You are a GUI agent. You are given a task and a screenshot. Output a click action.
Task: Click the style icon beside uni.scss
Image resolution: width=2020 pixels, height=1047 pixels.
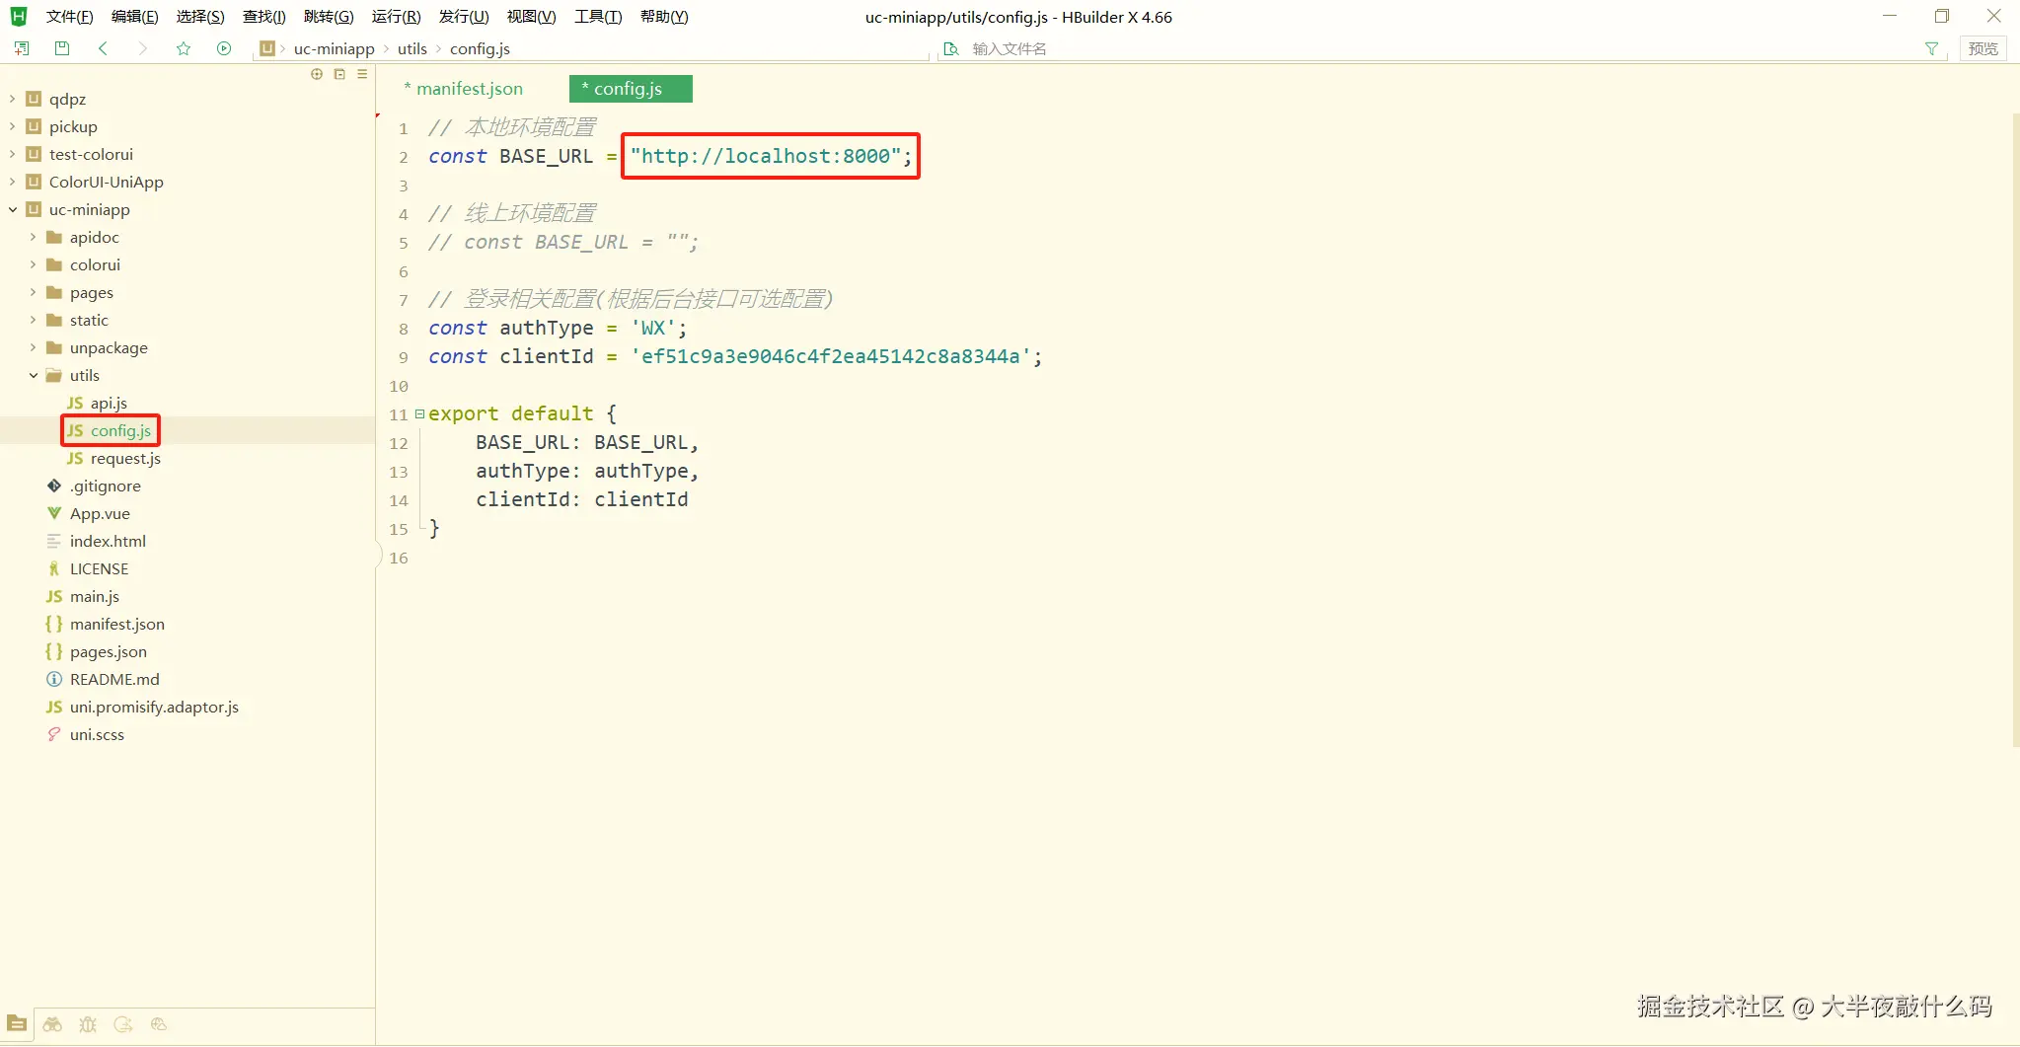click(54, 734)
